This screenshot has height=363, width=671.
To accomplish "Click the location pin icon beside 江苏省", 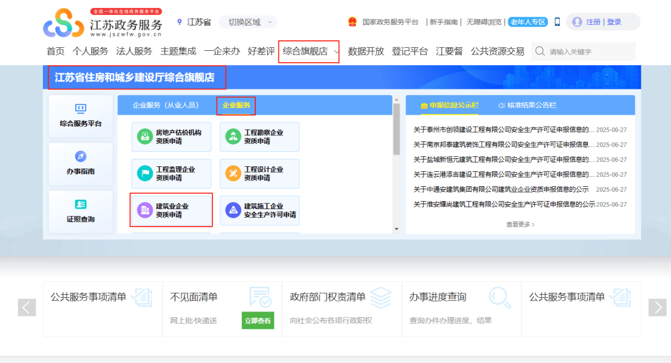I will pyautogui.click(x=180, y=22).
